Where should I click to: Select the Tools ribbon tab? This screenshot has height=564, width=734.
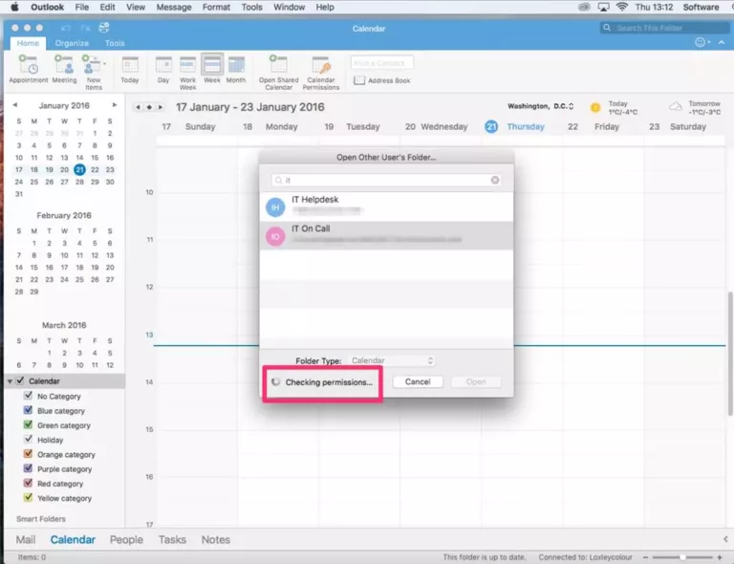[x=115, y=43]
